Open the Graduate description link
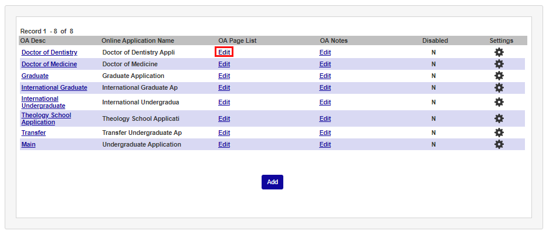549x234 pixels. tap(35, 76)
